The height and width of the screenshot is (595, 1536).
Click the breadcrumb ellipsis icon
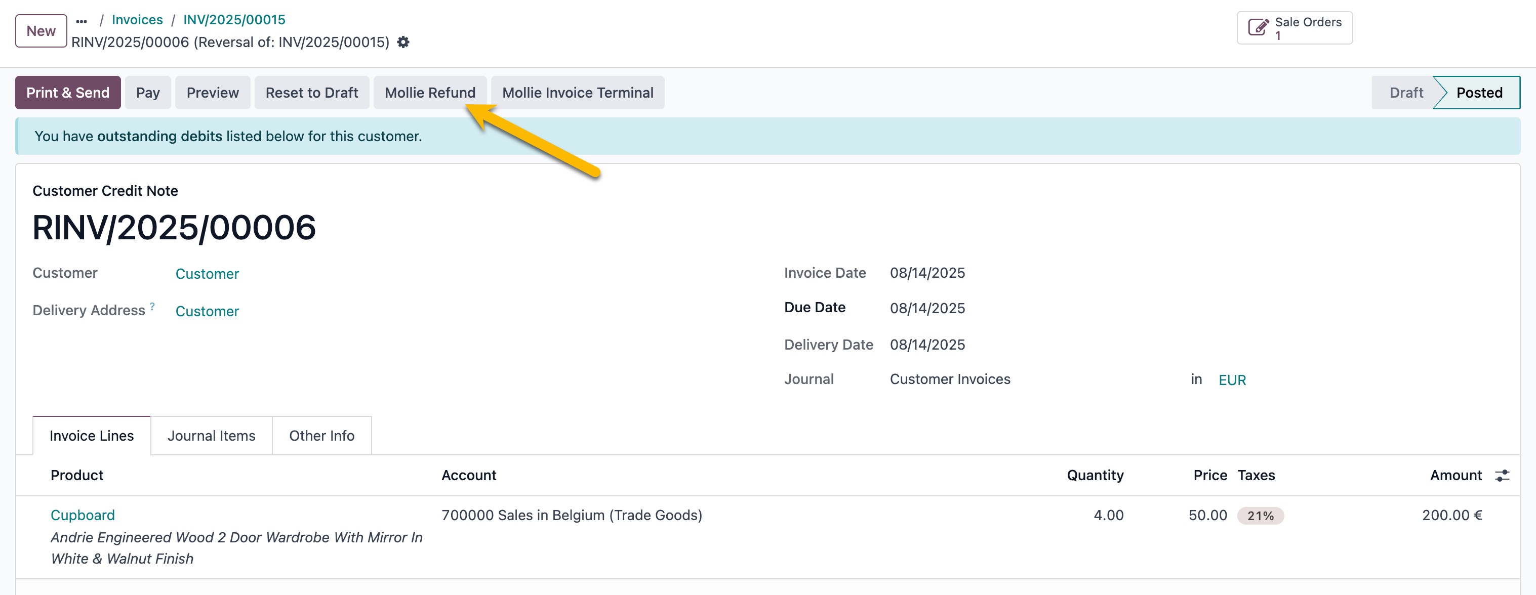pyautogui.click(x=82, y=21)
